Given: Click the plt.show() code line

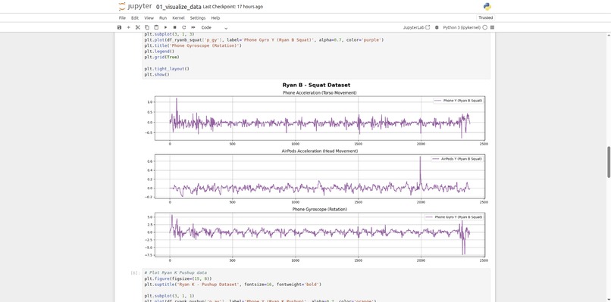Looking at the screenshot, I should coord(157,74).
